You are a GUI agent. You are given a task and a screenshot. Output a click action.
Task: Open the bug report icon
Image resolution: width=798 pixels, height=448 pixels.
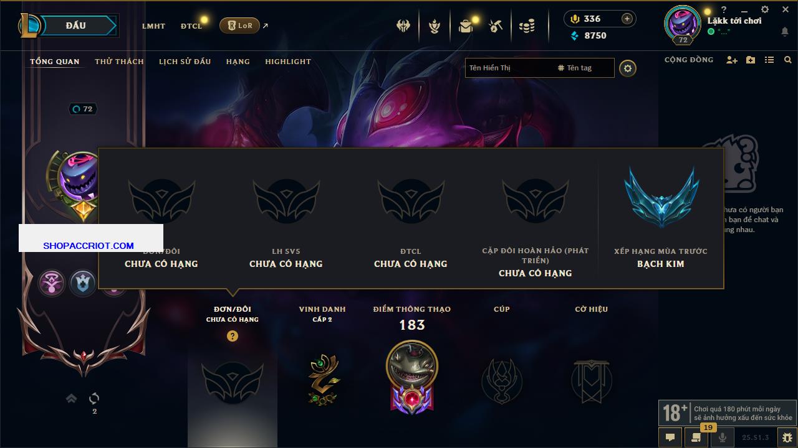pos(787,437)
